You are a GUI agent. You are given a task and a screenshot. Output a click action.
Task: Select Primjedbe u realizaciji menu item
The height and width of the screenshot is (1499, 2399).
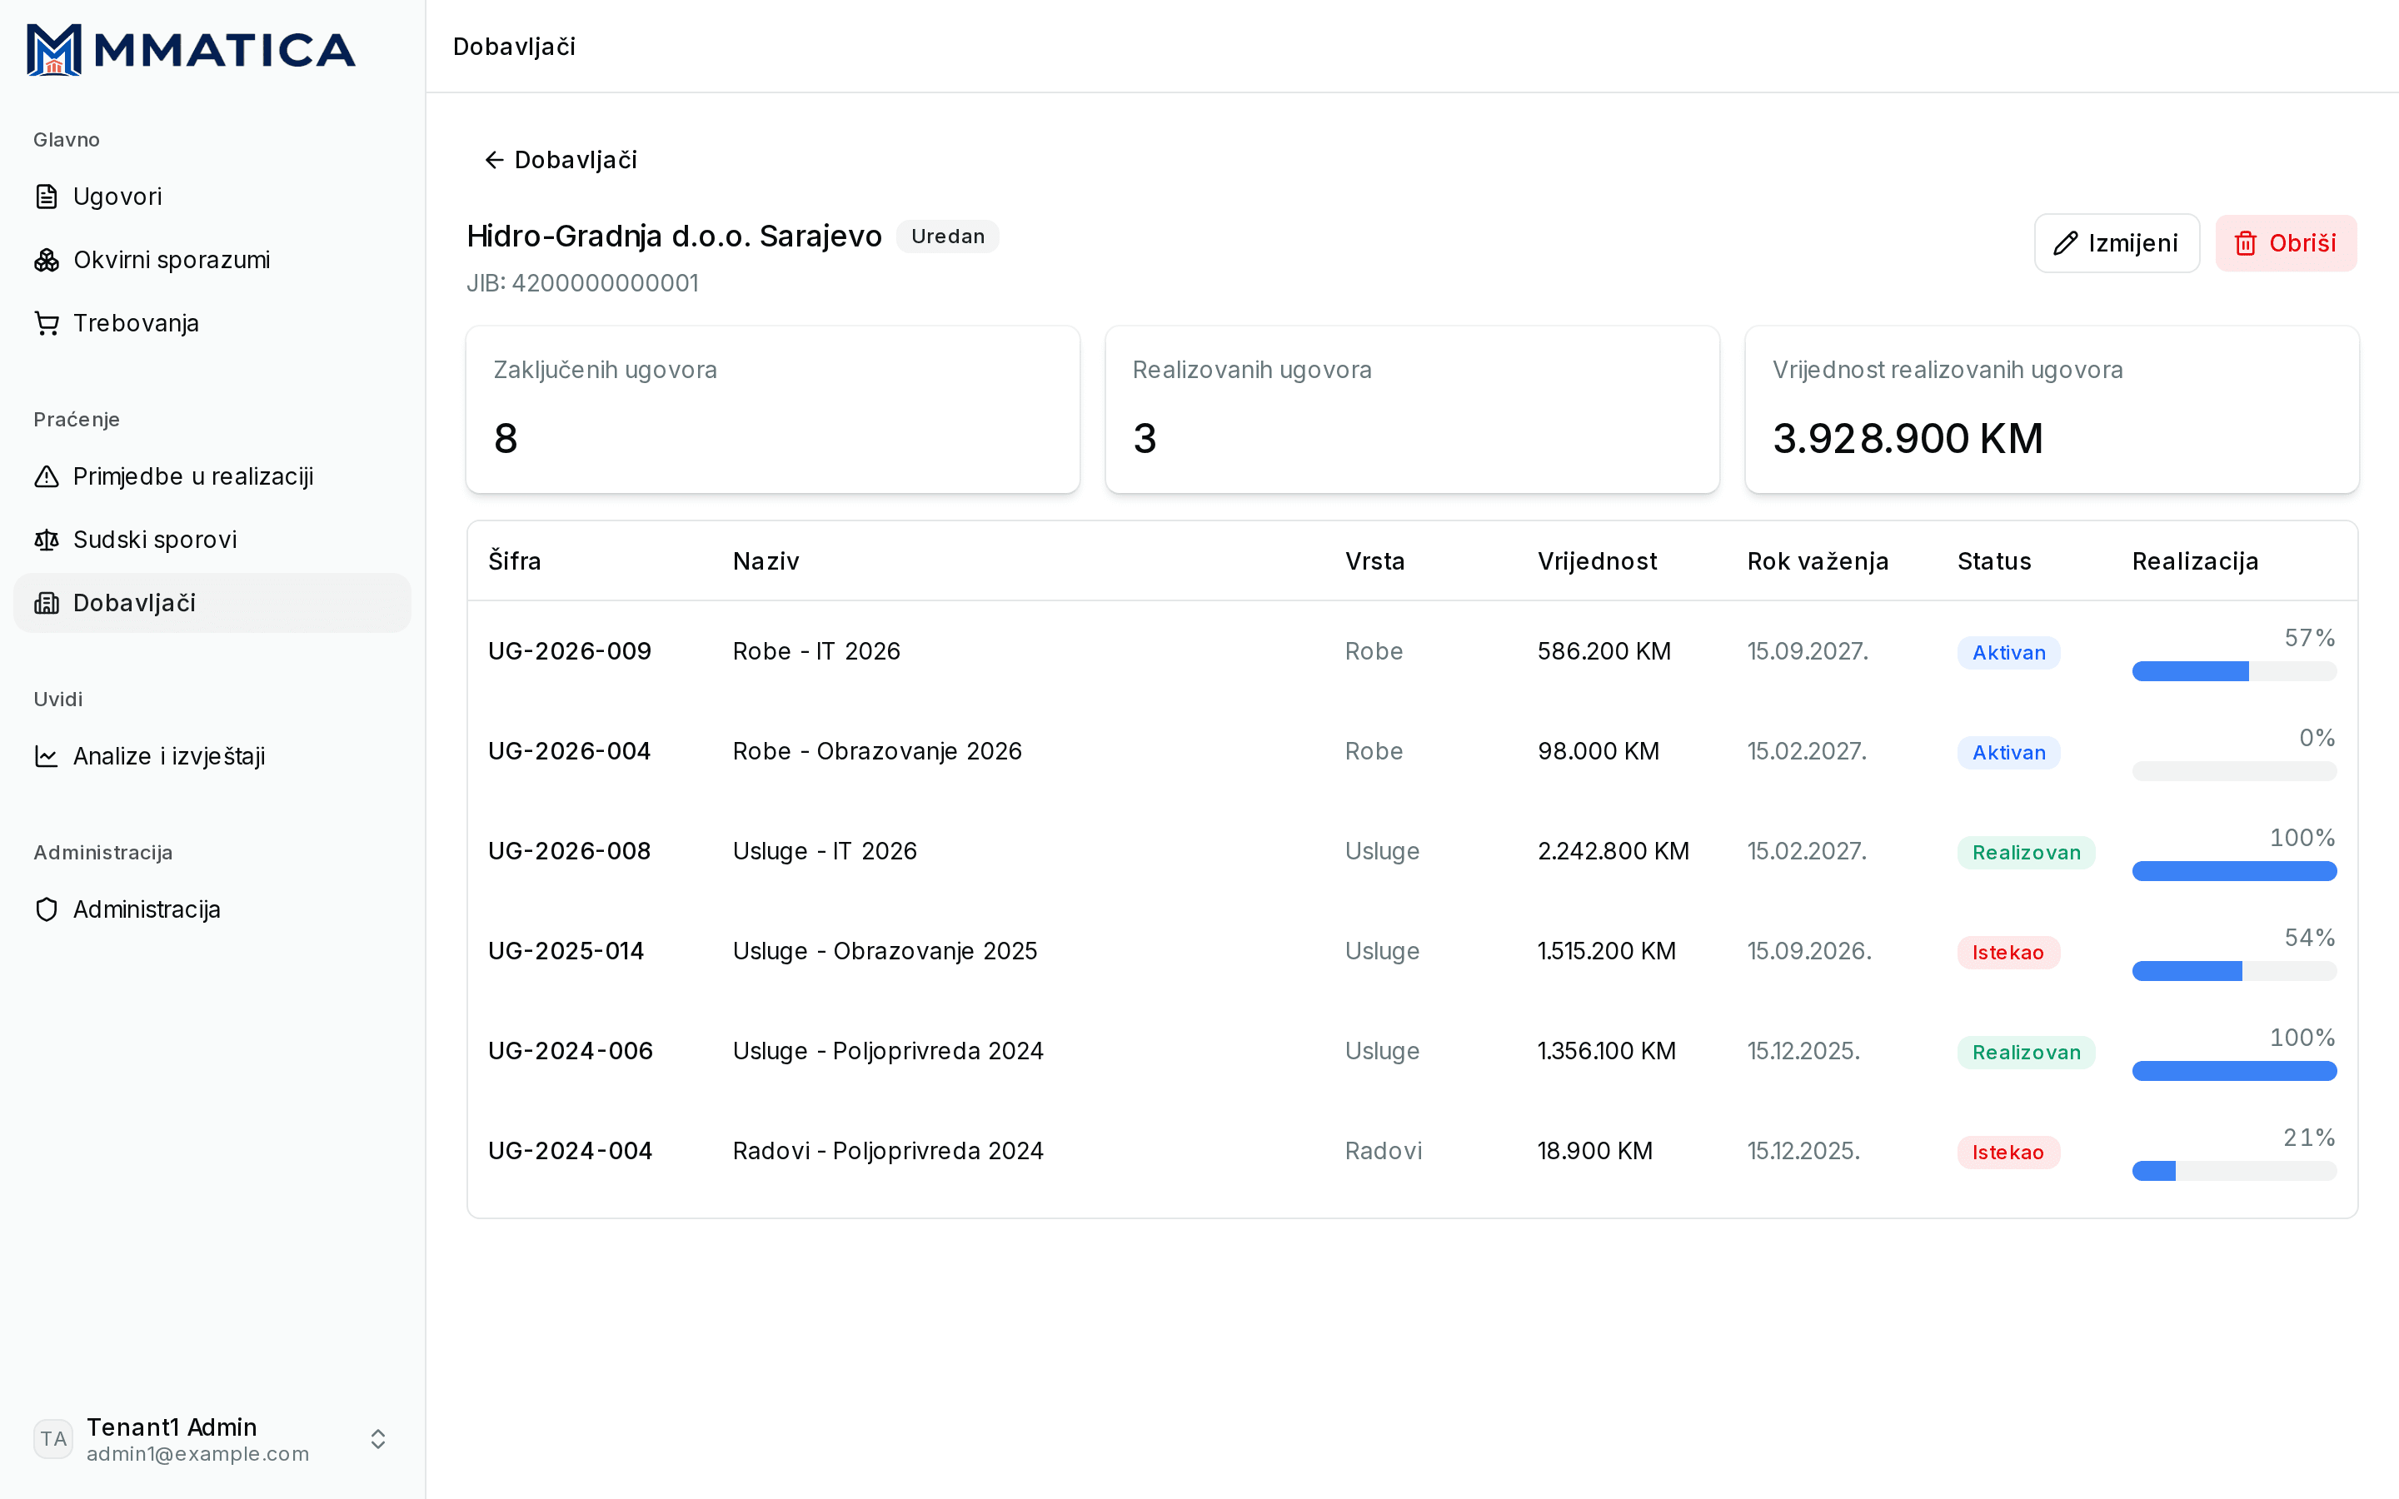[x=212, y=477]
